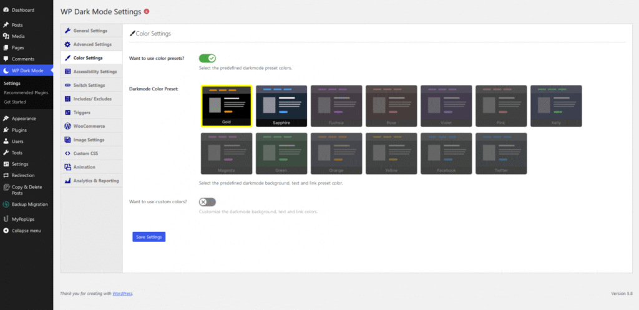Open the Get Started submenu item

point(15,102)
